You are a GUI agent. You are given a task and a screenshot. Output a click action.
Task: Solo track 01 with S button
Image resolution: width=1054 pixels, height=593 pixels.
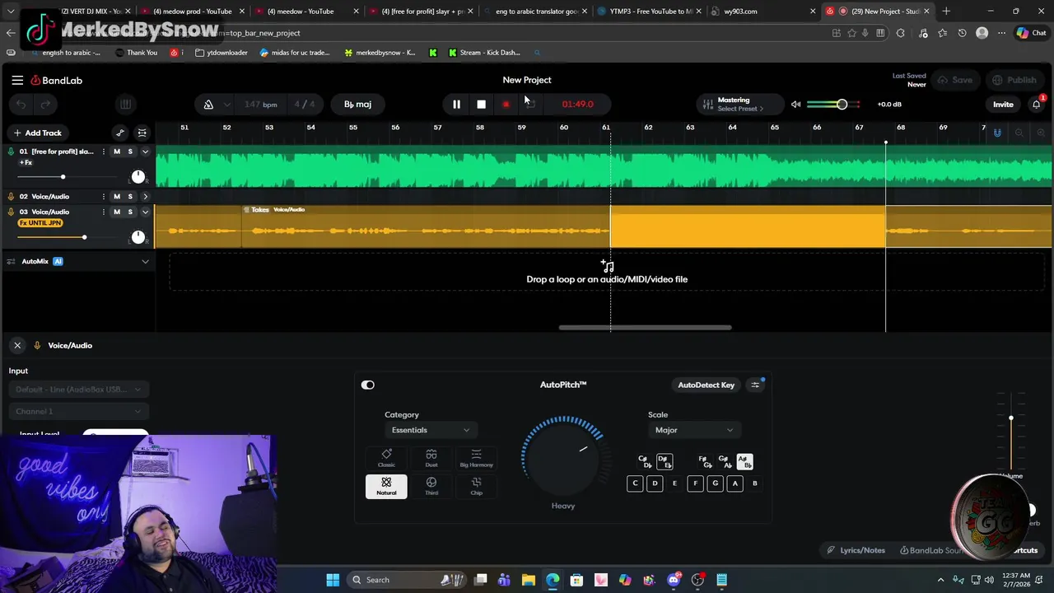coord(130,152)
